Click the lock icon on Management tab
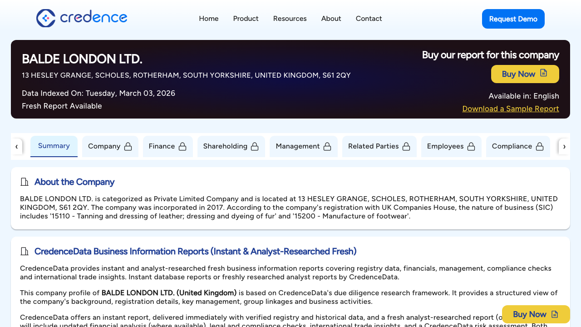Image resolution: width=581 pixels, height=327 pixels. pyautogui.click(x=327, y=146)
